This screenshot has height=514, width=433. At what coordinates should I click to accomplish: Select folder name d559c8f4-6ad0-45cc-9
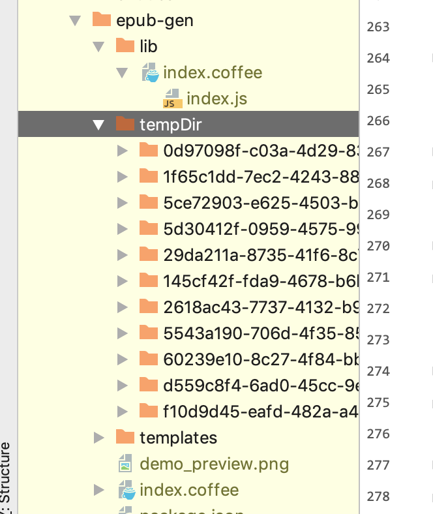261,385
